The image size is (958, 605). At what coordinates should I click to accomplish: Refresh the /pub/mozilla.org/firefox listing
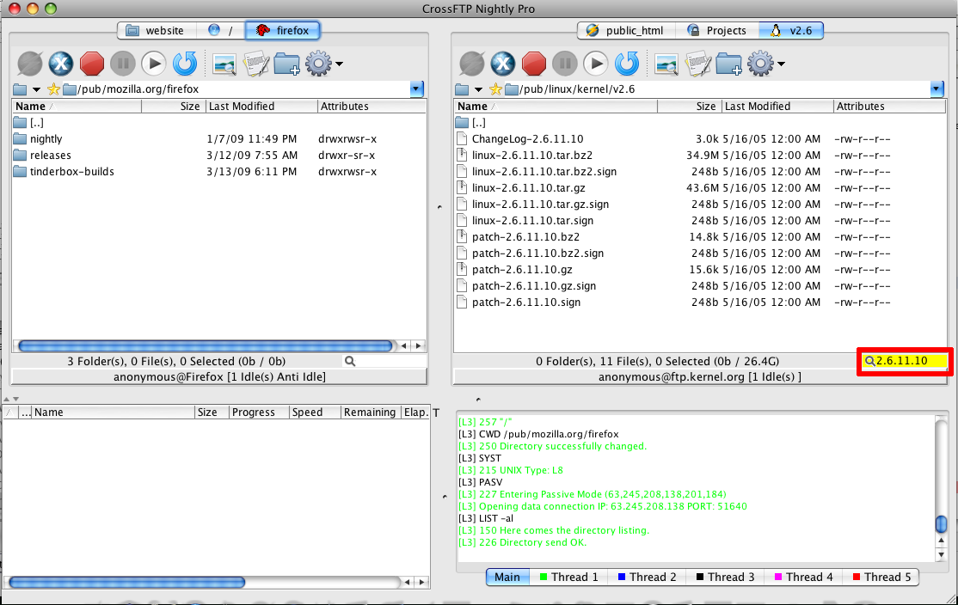pyautogui.click(x=185, y=64)
